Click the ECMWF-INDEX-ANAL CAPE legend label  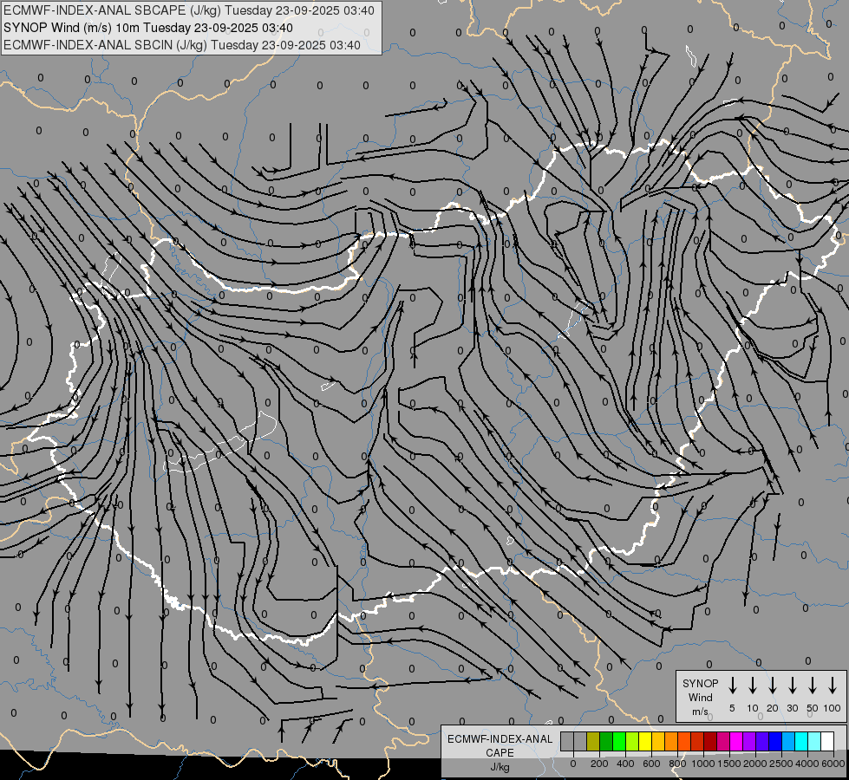[x=500, y=746]
